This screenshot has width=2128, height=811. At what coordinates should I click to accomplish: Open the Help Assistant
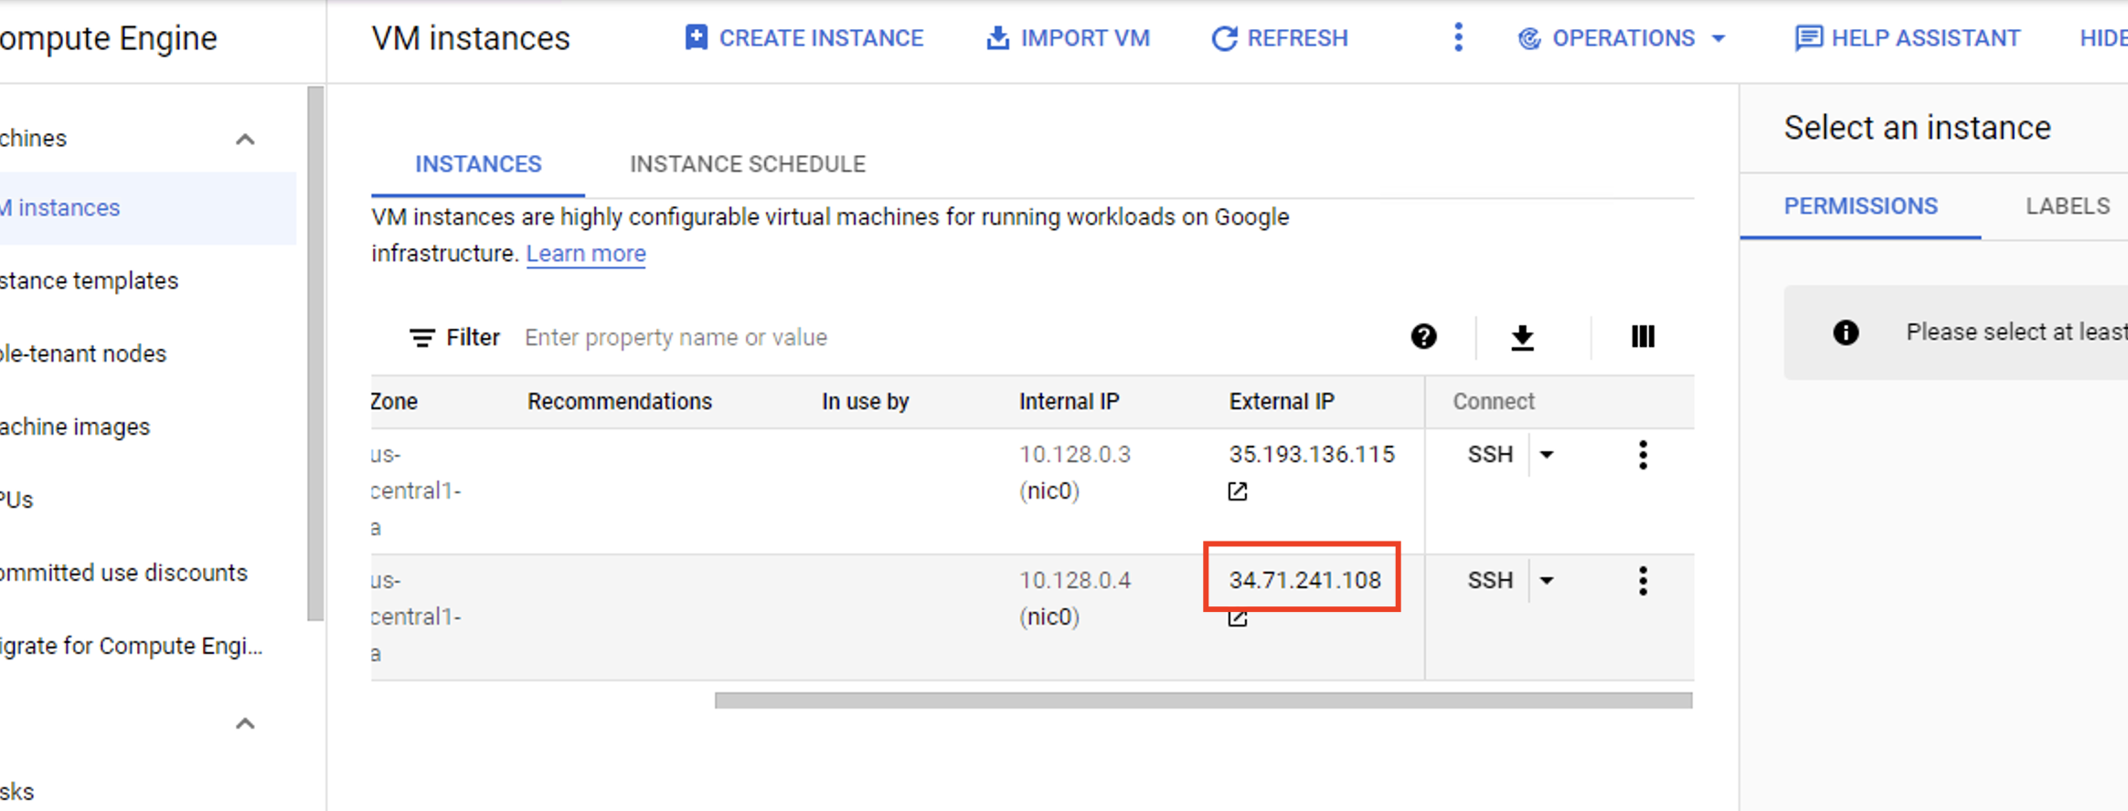pyautogui.click(x=1907, y=38)
